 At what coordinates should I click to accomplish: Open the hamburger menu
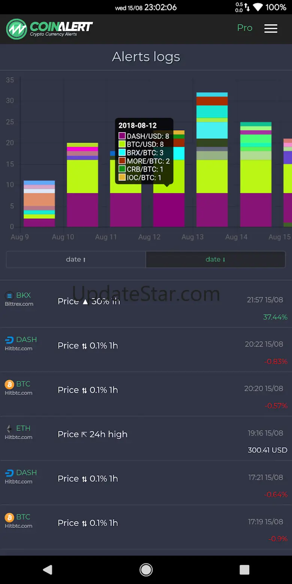(x=271, y=28)
